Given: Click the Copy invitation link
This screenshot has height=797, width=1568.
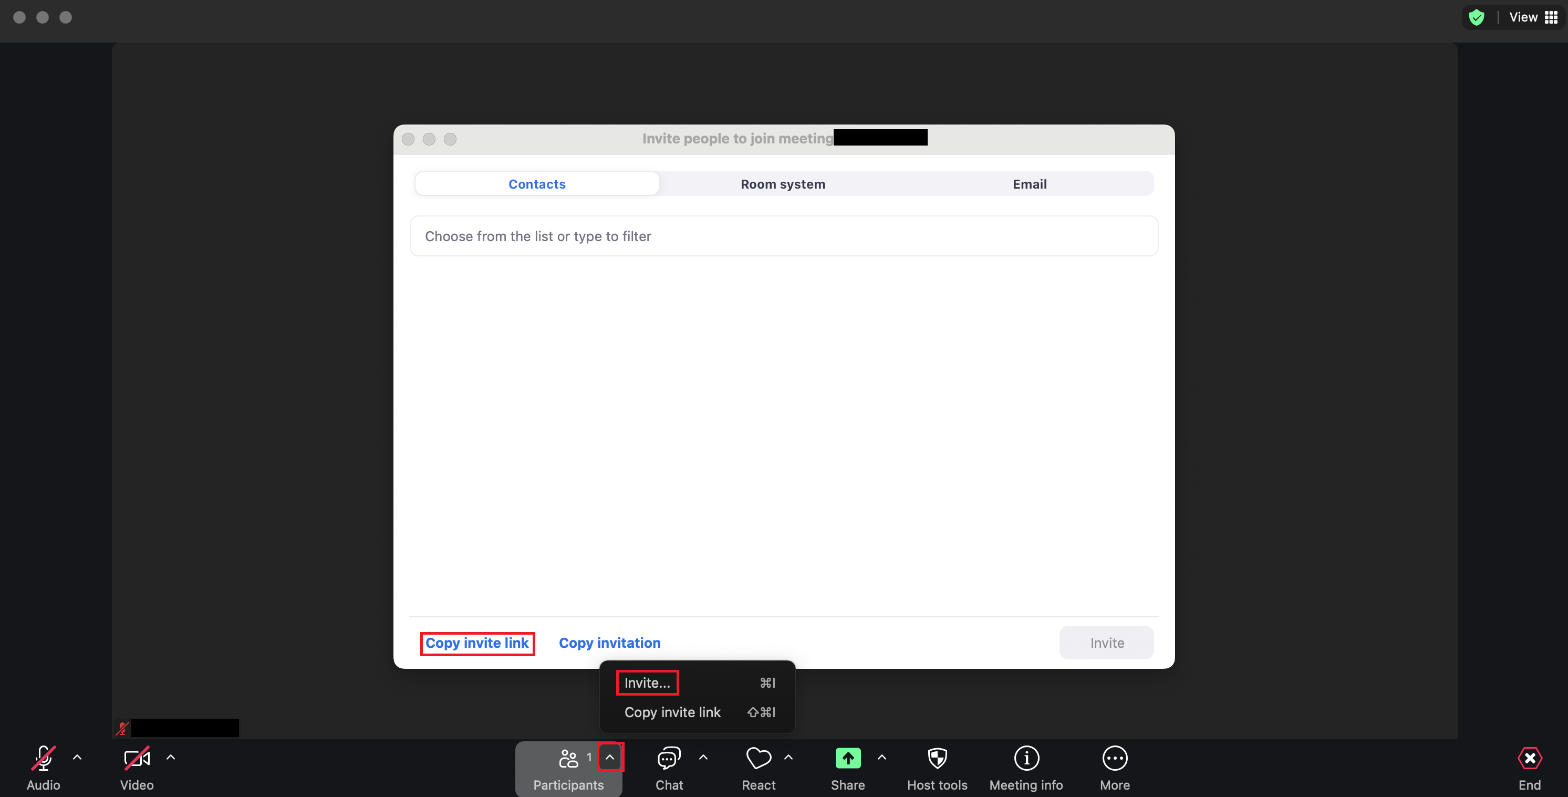Looking at the screenshot, I should tap(609, 643).
